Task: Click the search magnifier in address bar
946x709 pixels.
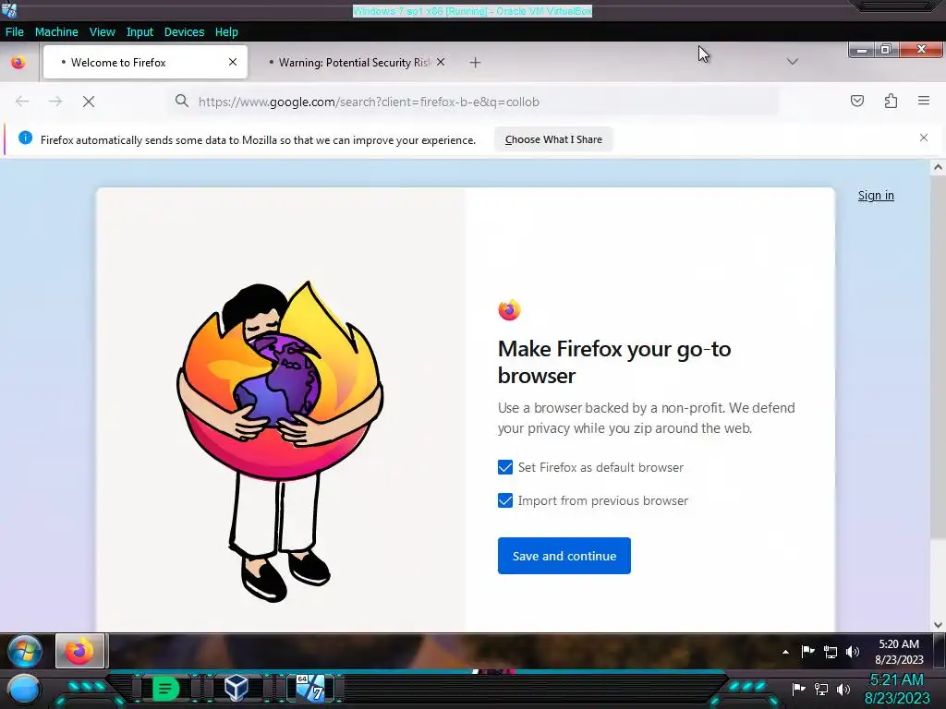Action: click(x=182, y=102)
